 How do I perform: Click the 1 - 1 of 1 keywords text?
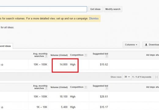pos(142,77)
